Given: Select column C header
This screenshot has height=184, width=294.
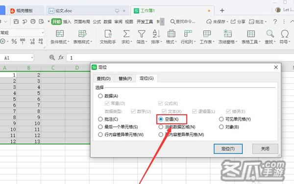Looking at the screenshot, I should 53,68.
